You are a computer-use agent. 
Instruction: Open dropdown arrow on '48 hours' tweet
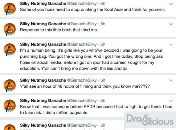(171, 81)
